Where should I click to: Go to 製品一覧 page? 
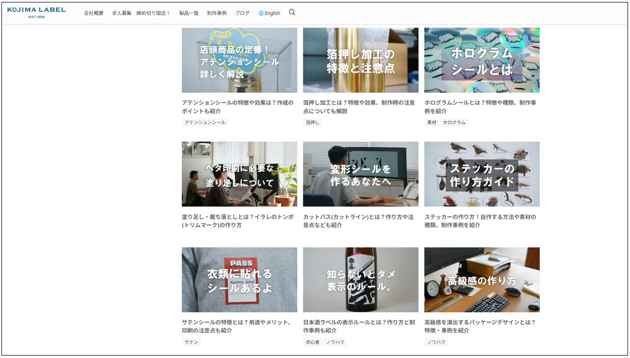pos(189,13)
